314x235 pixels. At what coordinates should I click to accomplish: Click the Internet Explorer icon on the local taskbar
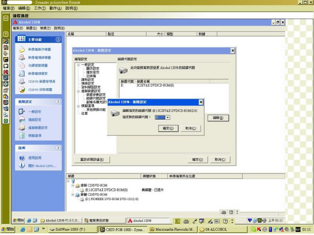[x=22, y=230]
